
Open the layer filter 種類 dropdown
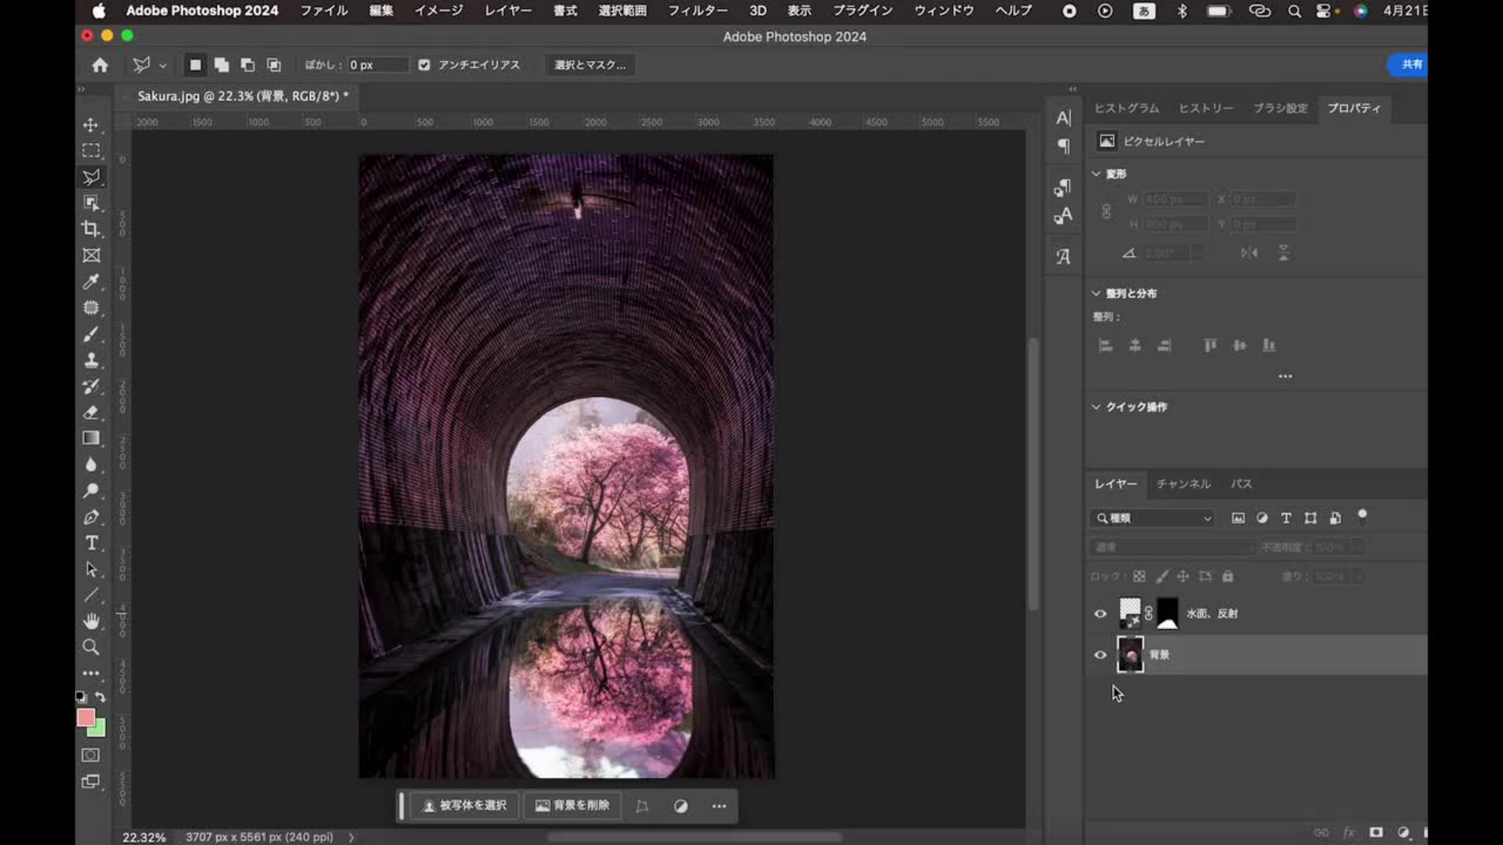pos(1152,518)
